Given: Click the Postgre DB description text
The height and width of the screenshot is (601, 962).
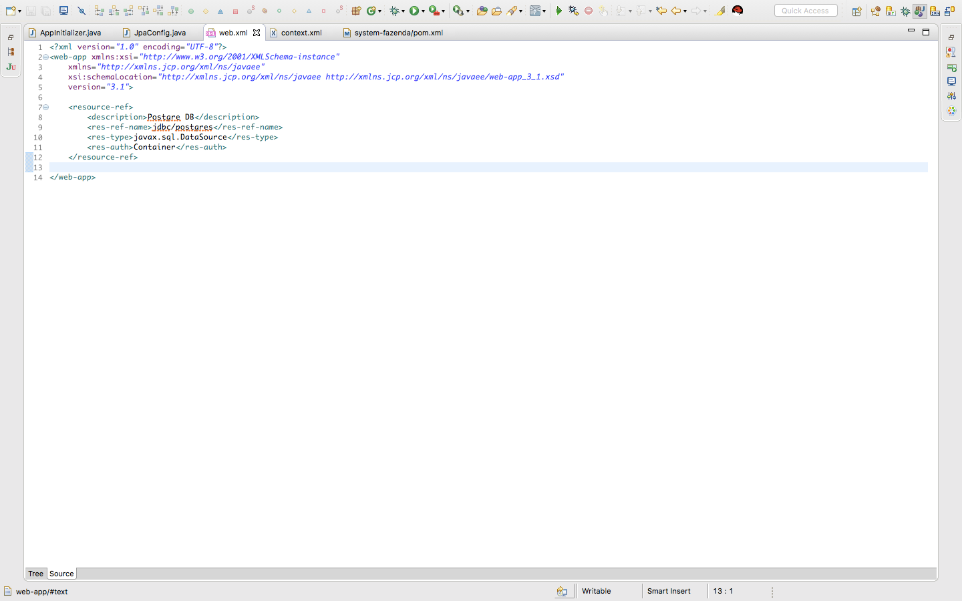Looking at the screenshot, I should pos(171,117).
